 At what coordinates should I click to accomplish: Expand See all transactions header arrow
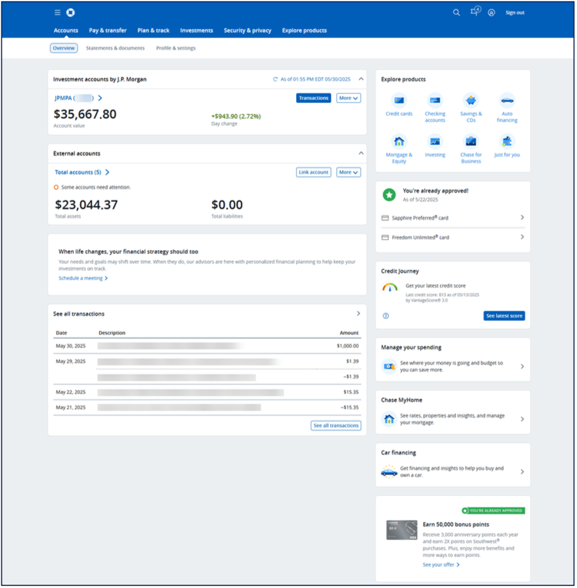[359, 314]
